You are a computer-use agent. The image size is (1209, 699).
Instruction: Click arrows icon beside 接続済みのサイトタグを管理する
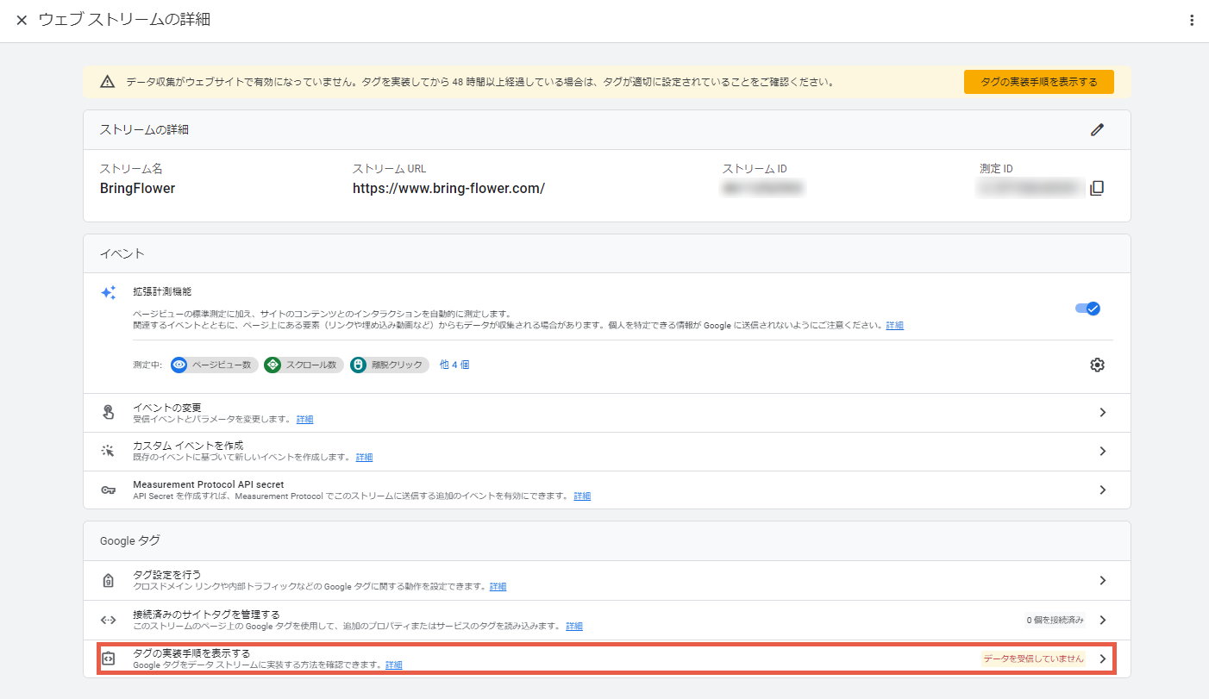tap(108, 620)
